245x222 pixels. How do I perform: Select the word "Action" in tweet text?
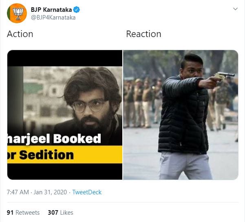[20, 34]
